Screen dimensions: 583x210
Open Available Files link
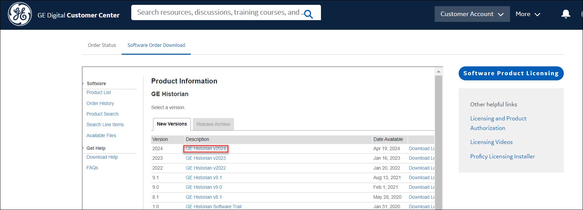click(101, 135)
